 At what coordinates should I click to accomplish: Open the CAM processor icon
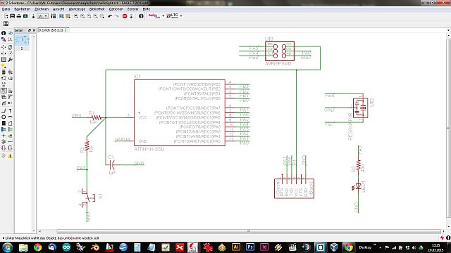[x=25, y=16]
